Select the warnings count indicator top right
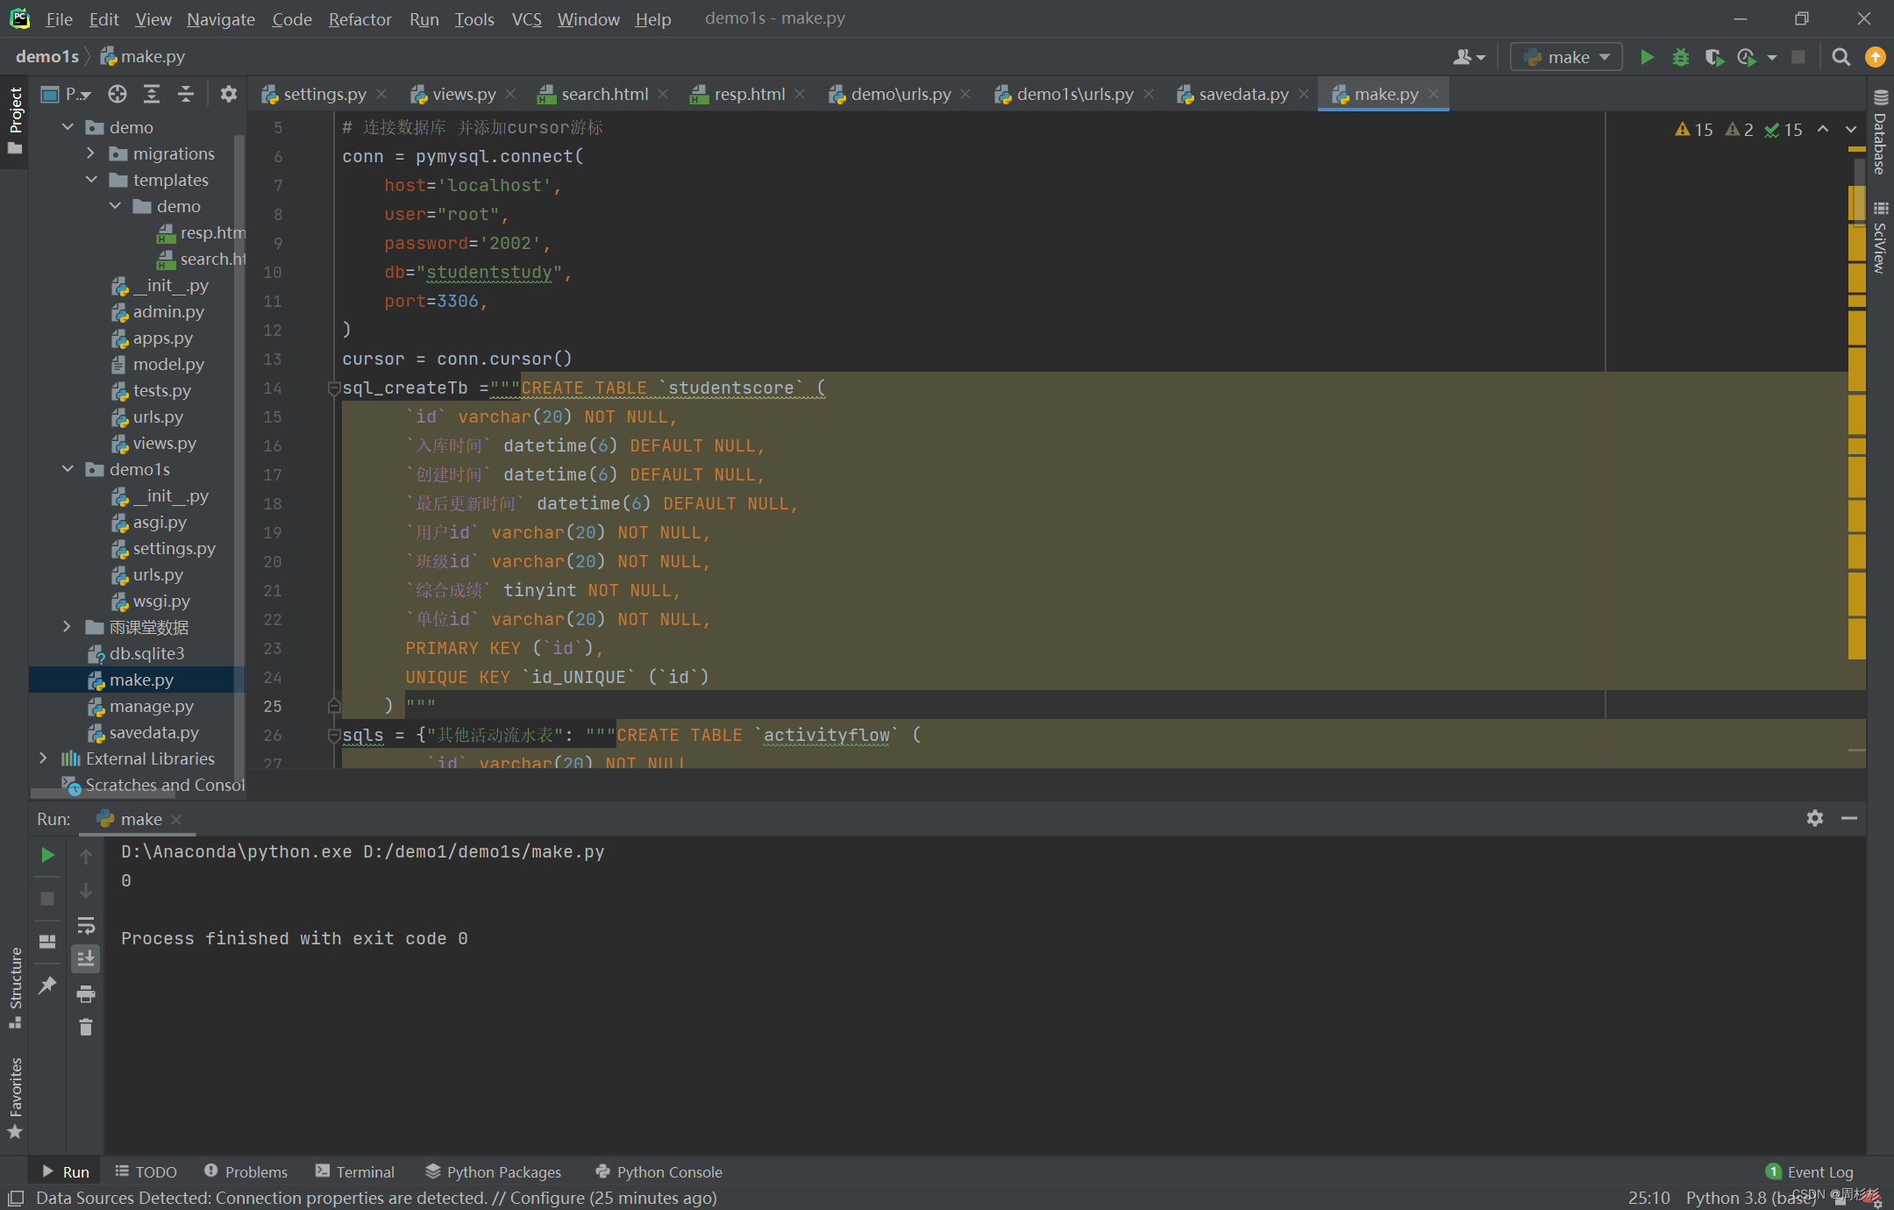This screenshot has height=1210, width=1894. pyautogui.click(x=1691, y=127)
